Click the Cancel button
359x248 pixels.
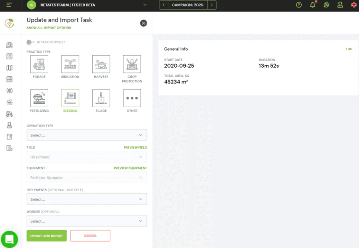click(90, 236)
